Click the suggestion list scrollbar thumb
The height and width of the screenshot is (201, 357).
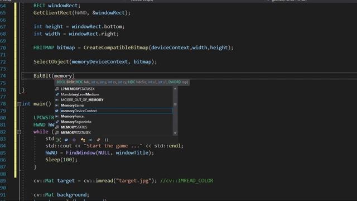pos(175,104)
